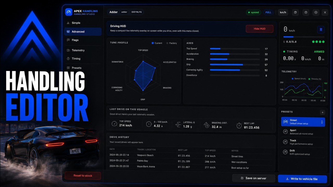Click the Best Lap stopwatch icon
Image resolution: width=333 pixels, height=187 pixels.
pos(239,125)
